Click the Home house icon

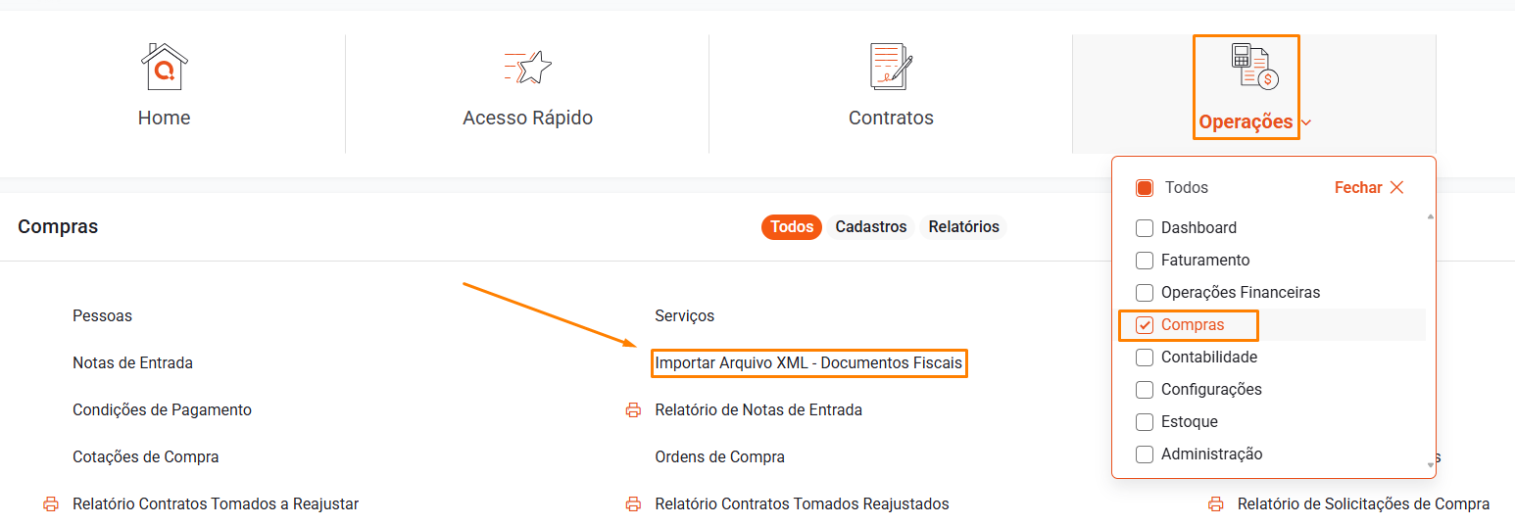(x=164, y=67)
